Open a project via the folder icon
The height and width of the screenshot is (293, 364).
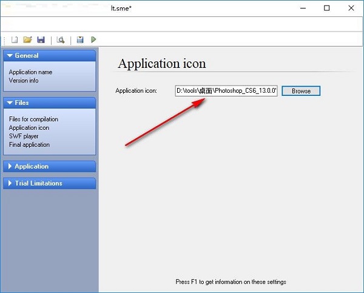(x=28, y=39)
